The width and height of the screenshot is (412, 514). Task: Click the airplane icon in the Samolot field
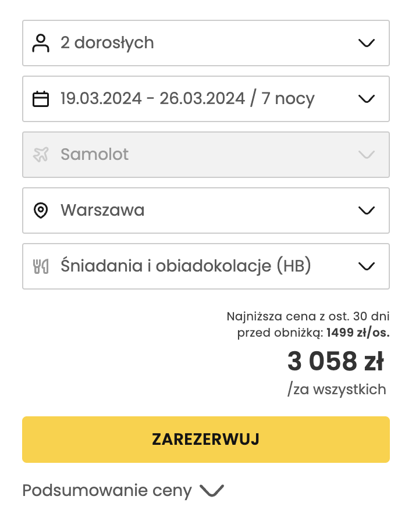41,154
